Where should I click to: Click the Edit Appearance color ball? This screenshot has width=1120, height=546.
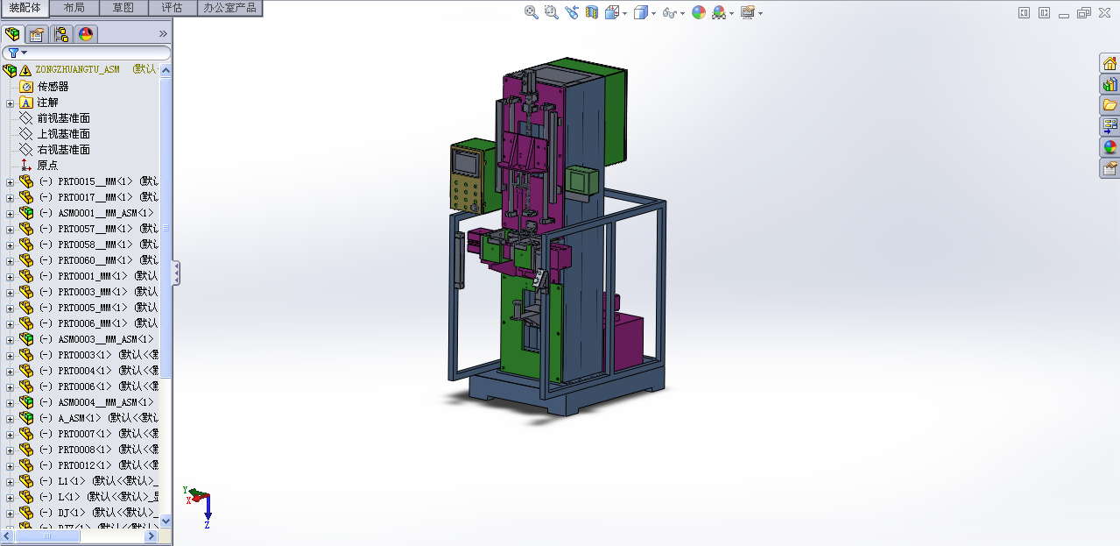(x=699, y=12)
